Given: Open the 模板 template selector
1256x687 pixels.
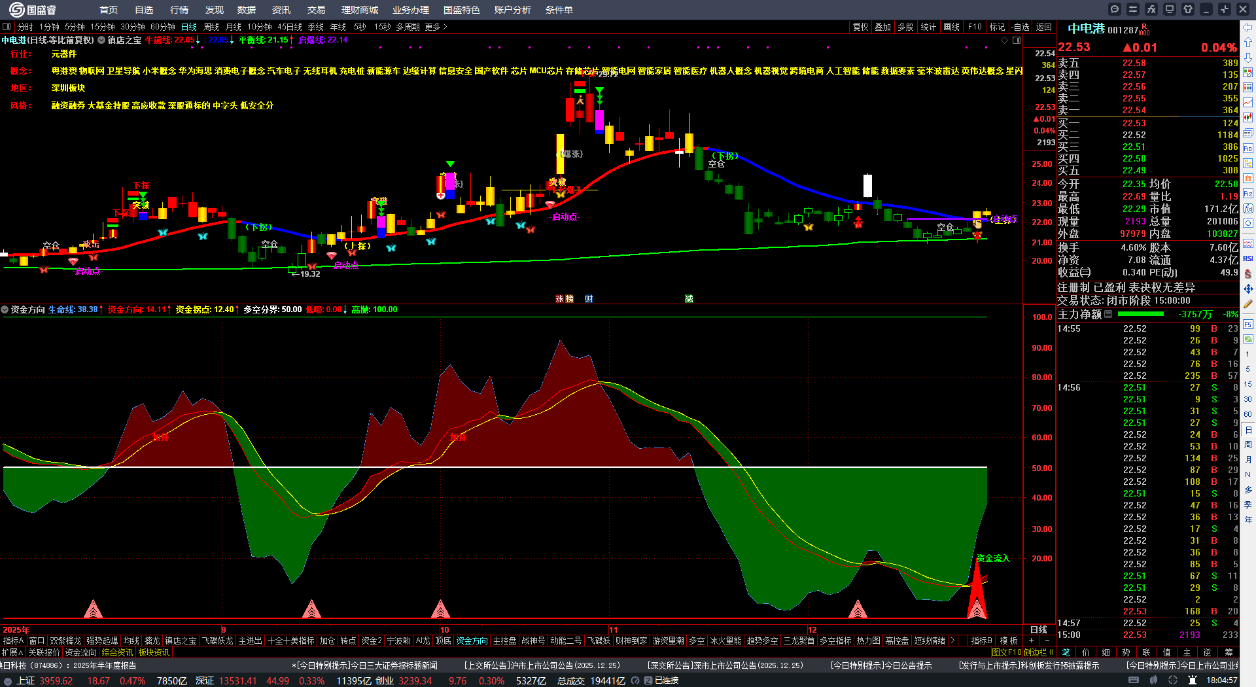Looking at the screenshot, I should (x=1009, y=641).
